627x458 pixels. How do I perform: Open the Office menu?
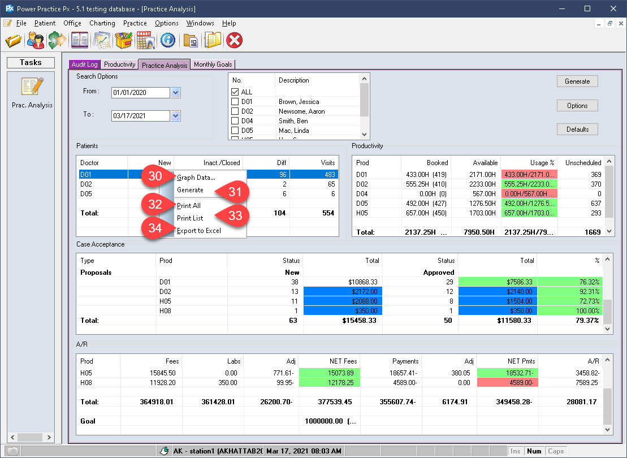72,23
